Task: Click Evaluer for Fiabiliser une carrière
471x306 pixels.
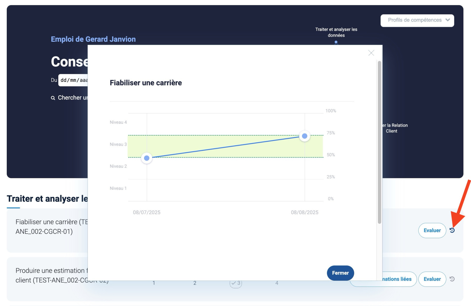Action: tap(432, 230)
